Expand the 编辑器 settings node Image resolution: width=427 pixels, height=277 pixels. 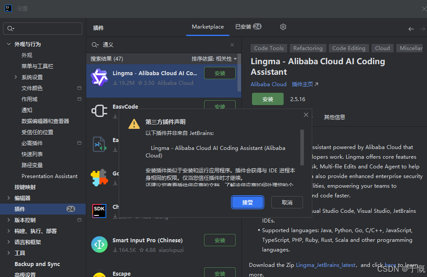tap(9, 198)
